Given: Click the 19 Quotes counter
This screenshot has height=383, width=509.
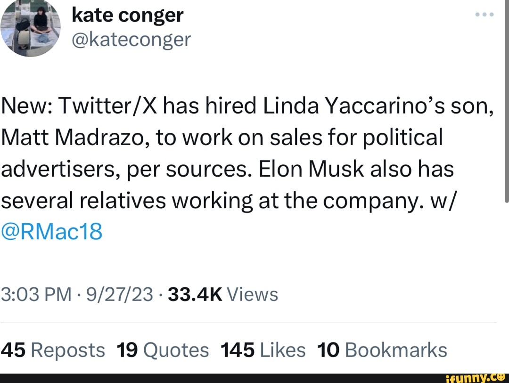Looking at the screenshot, I should (x=127, y=350).
